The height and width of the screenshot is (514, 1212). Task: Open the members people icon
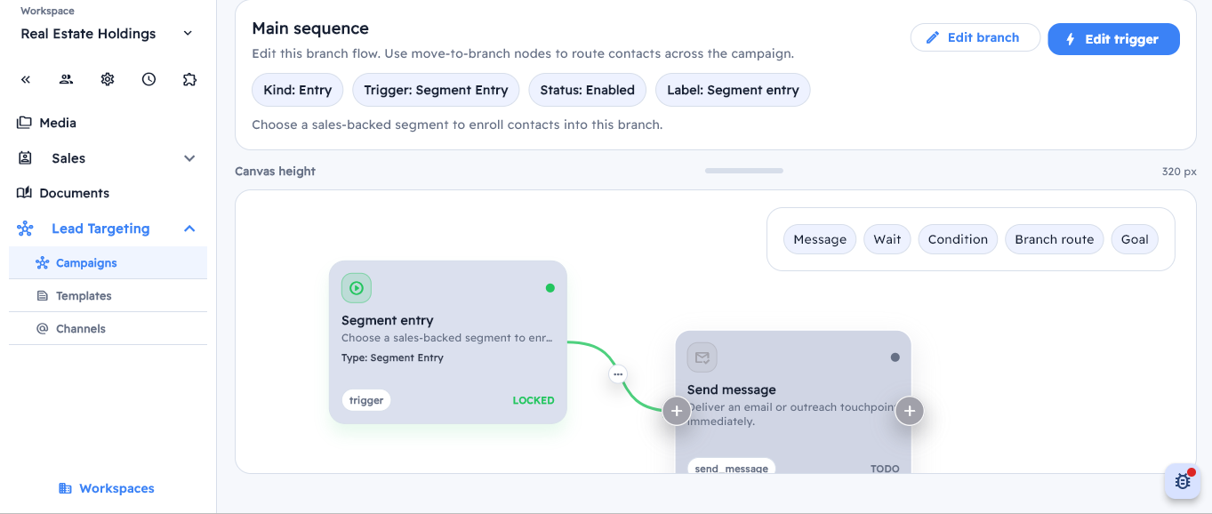[67, 79]
